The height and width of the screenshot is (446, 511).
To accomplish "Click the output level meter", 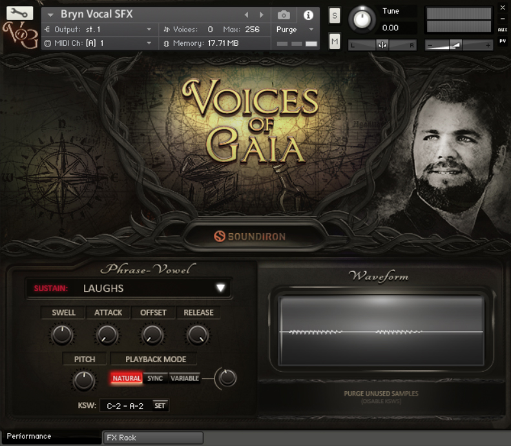I will click(x=459, y=20).
